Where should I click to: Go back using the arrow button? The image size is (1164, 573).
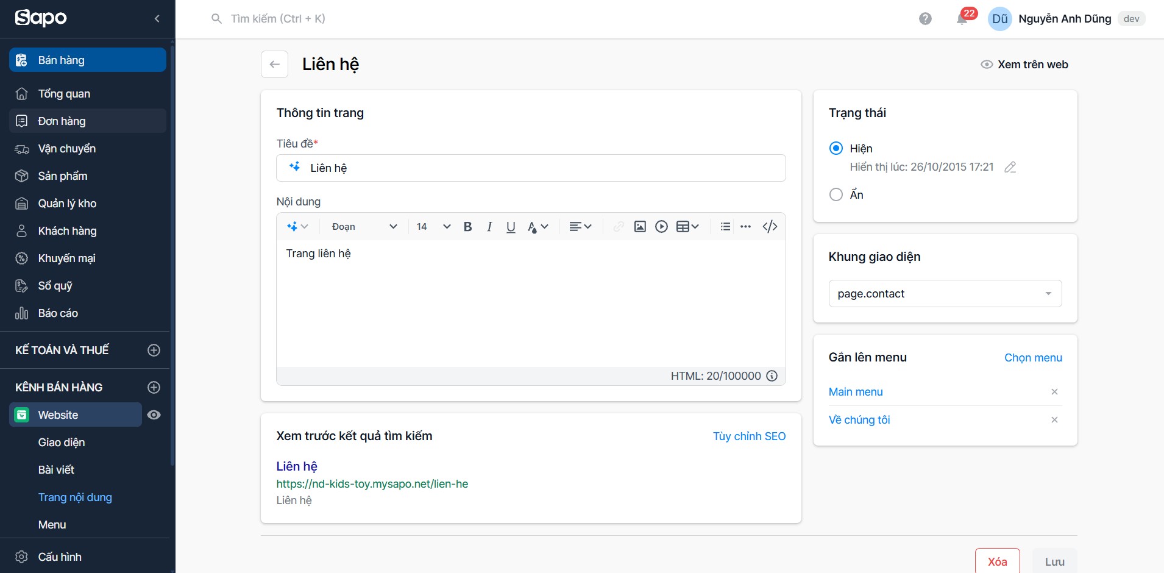274,64
